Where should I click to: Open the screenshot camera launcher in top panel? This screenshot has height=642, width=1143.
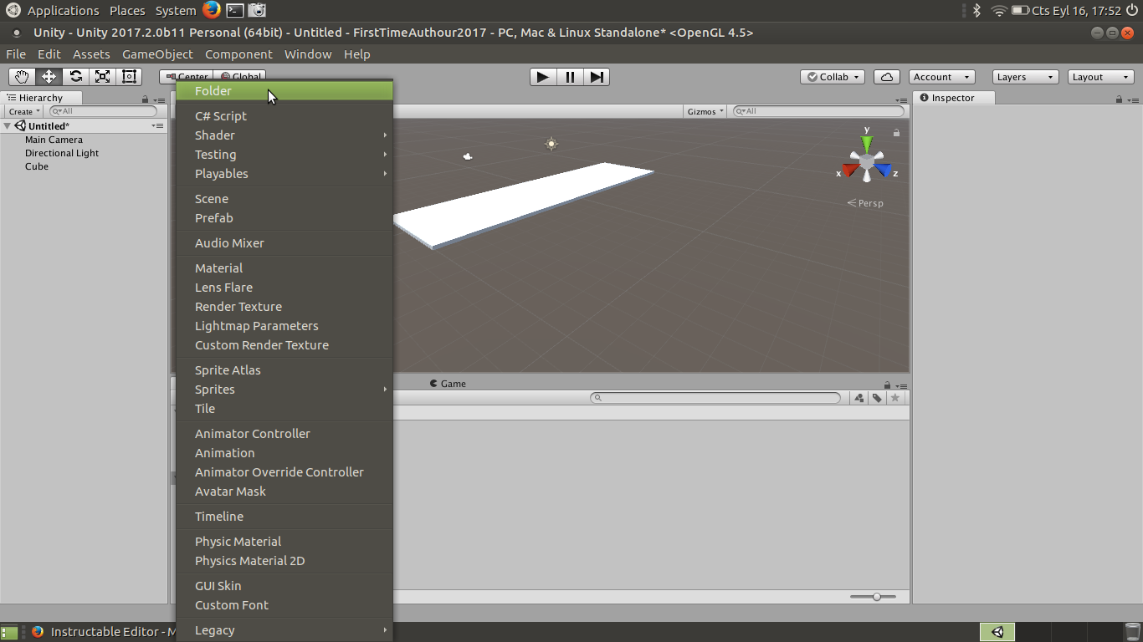(x=258, y=10)
